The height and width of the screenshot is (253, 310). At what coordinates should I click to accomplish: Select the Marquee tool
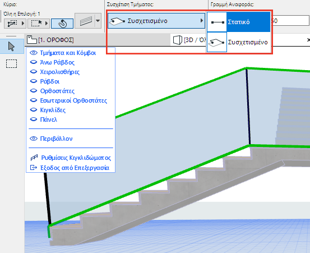click(x=11, y=64)
